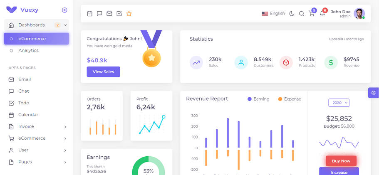Click the Revenue Report heading
The image size is (379, 175).
[x=207, y=99]
